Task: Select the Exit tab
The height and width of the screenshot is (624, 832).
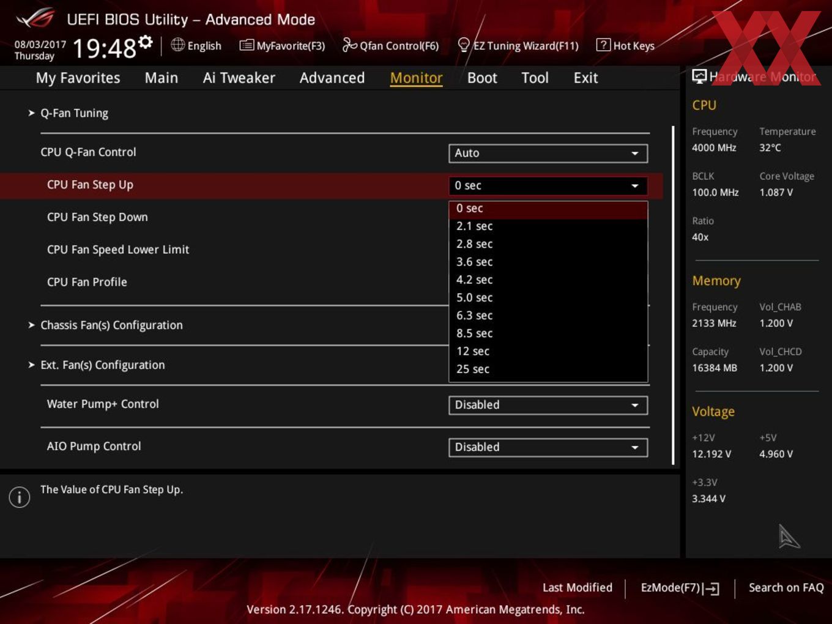Action: tap(585, 78)
